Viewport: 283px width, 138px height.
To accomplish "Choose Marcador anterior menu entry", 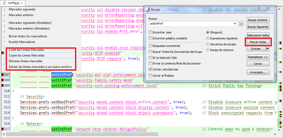I will [21, 15].
